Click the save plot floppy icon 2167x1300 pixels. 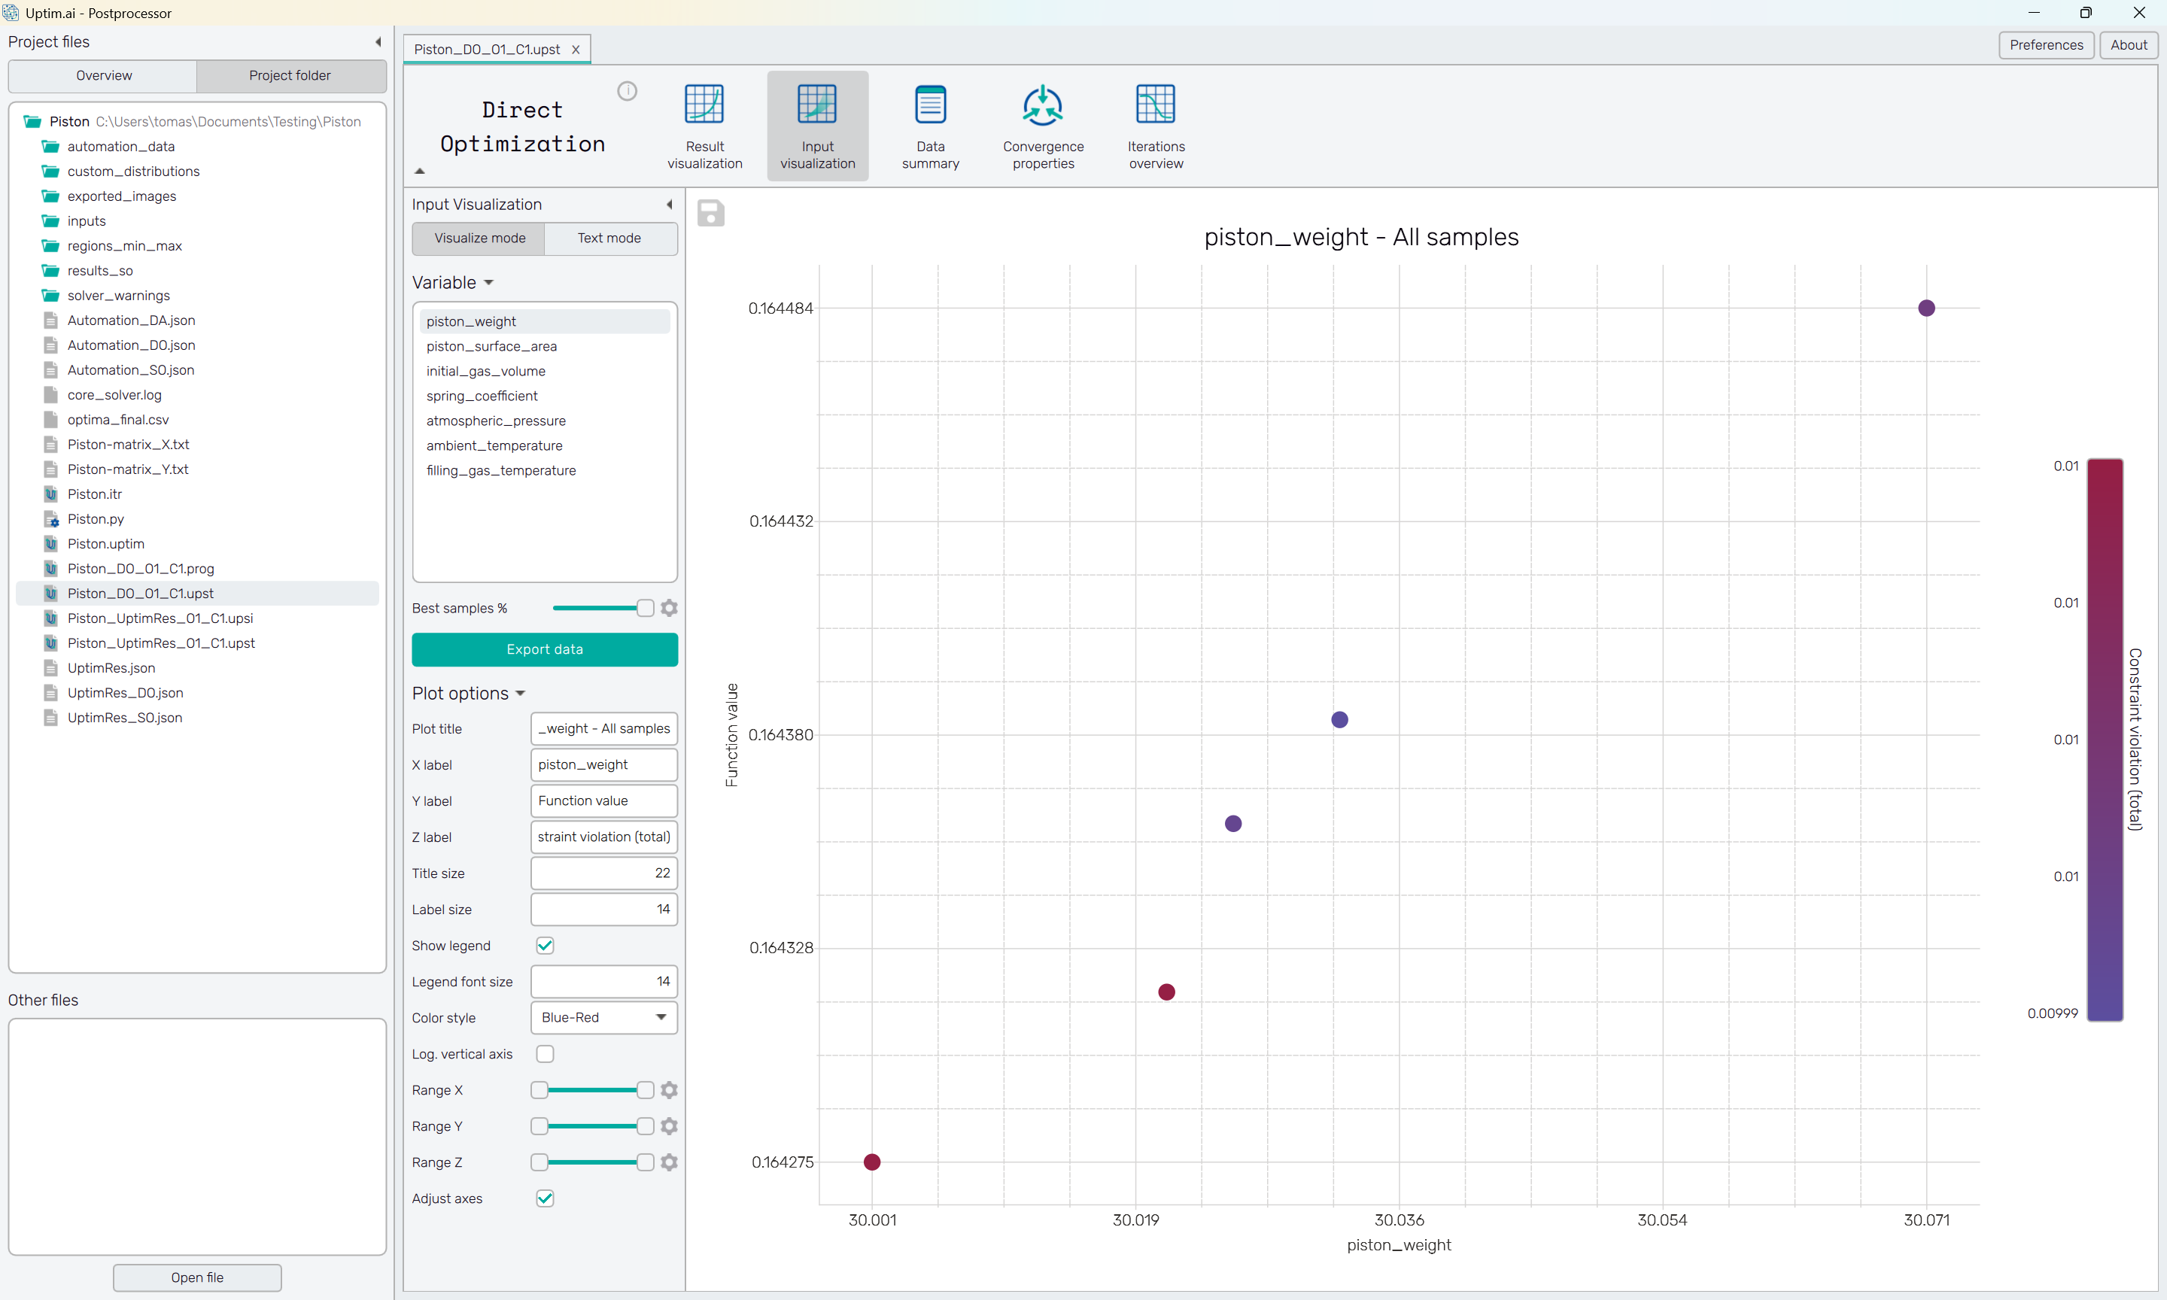pyautogui.click(x=710, y=213)
